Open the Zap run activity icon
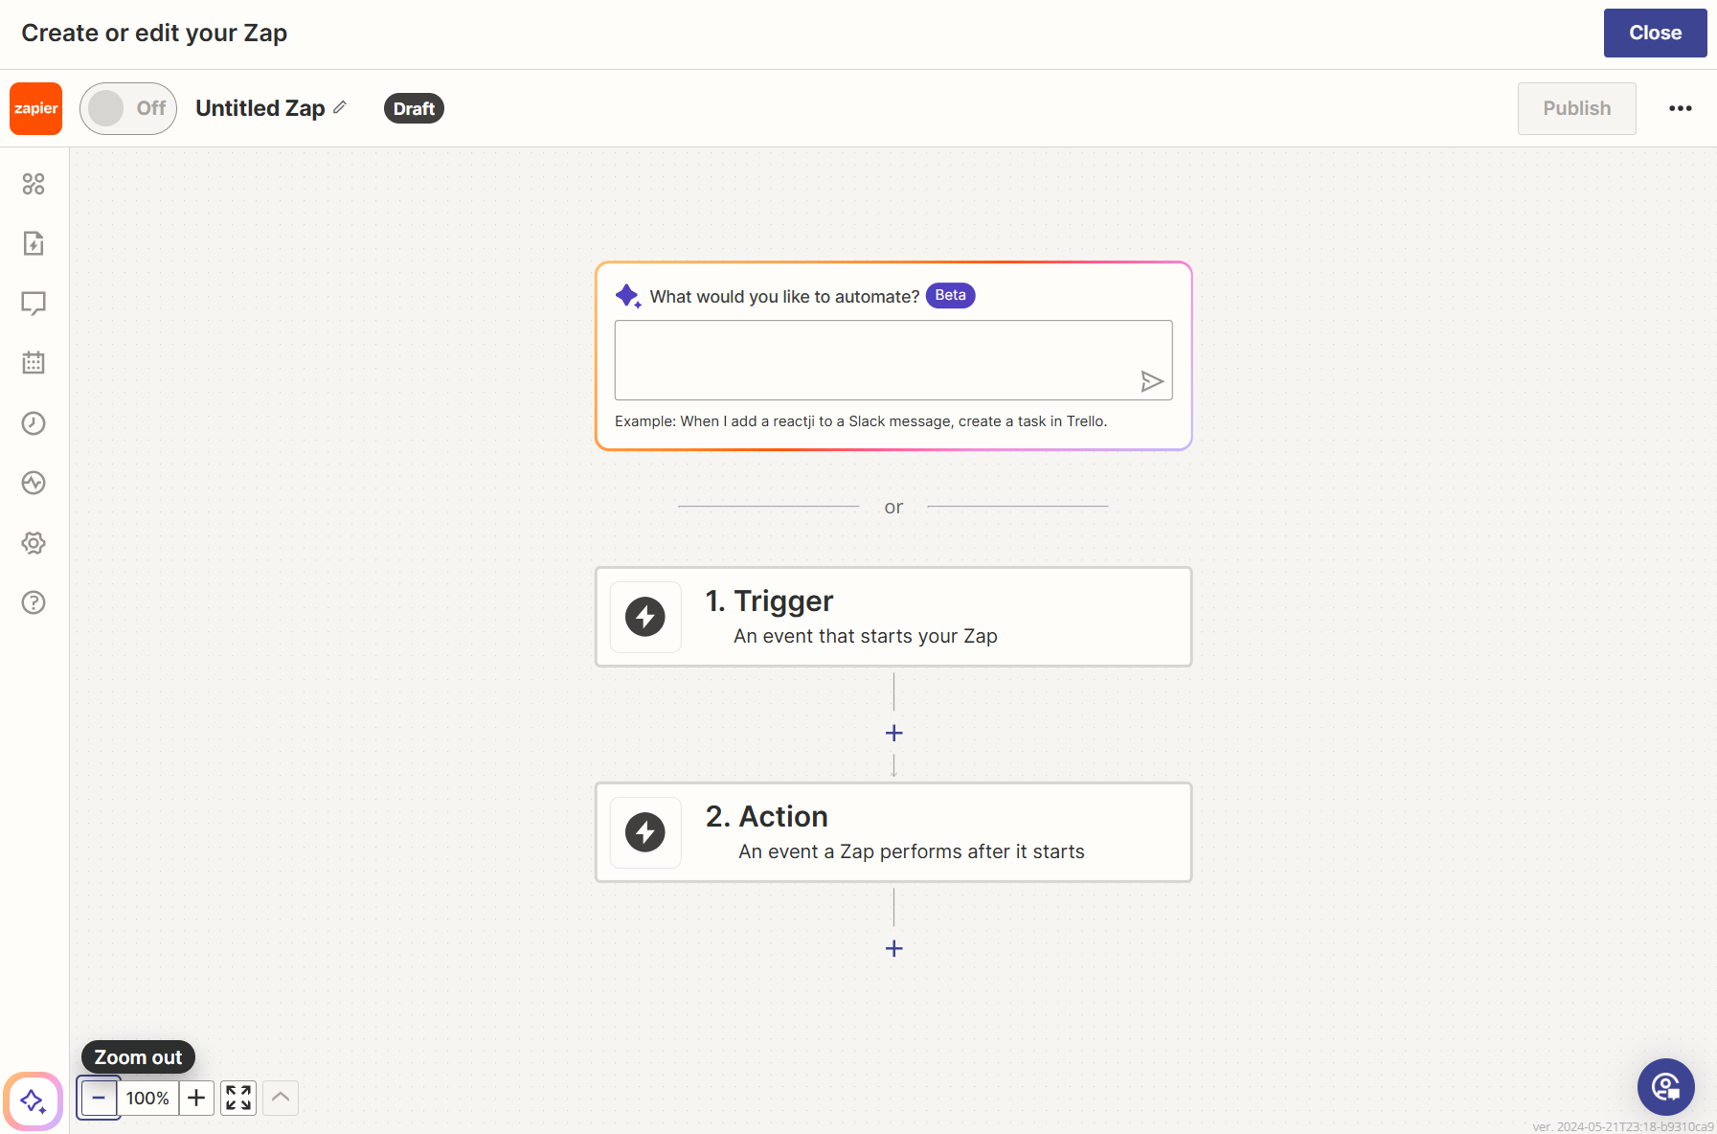The width and height of the screenshot is (1717, 1134). (34, 483)
